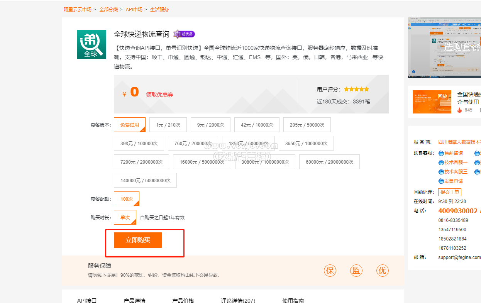The width and height of the screenshot is (481, 303).
Task: Click the five-star user rating
Action: coord(356,89)
